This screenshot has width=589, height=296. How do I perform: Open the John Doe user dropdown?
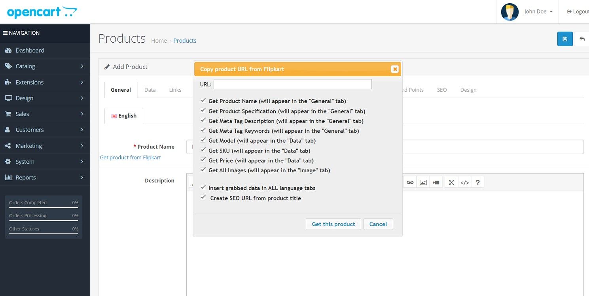click(x=538, y=12)
